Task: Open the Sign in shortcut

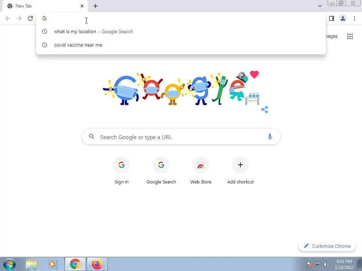Action: 122,170
